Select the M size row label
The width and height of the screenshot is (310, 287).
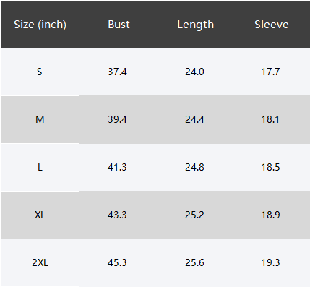[40, 119]
